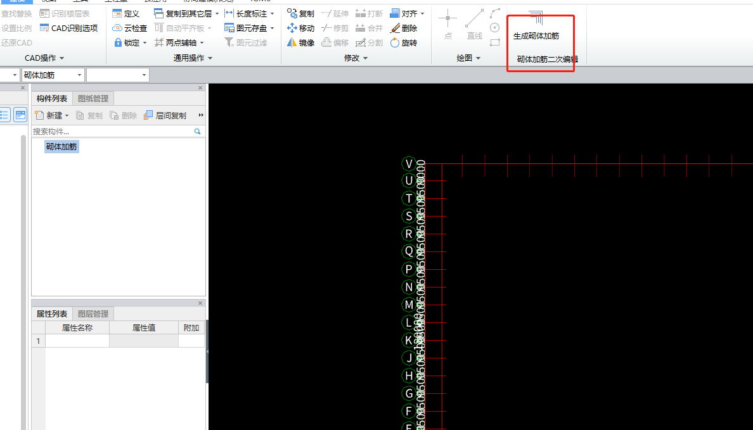Select the 移动 move tool

[x=300, y=28]
